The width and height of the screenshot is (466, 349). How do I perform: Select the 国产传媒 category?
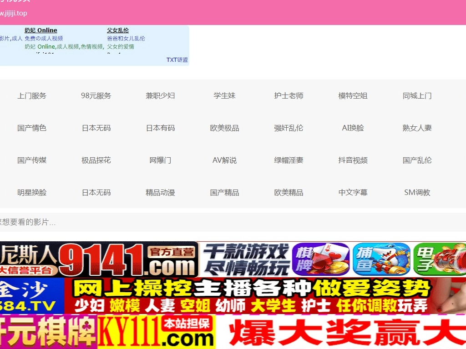(32, 160)
